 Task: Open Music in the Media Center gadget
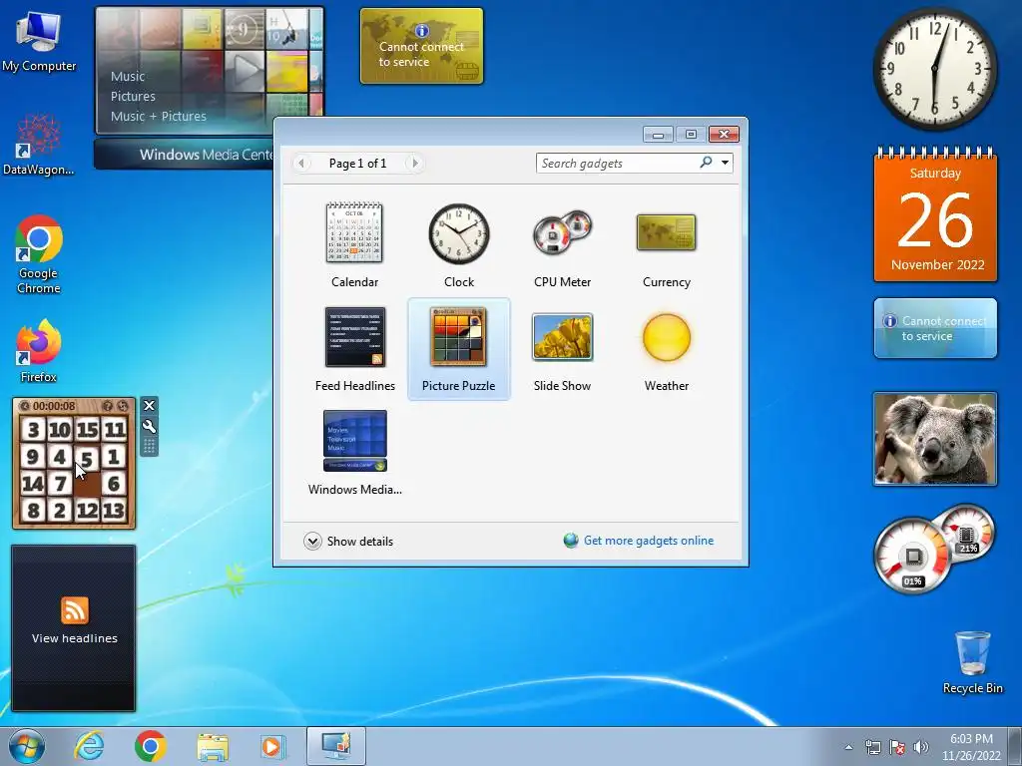point(128,76)
